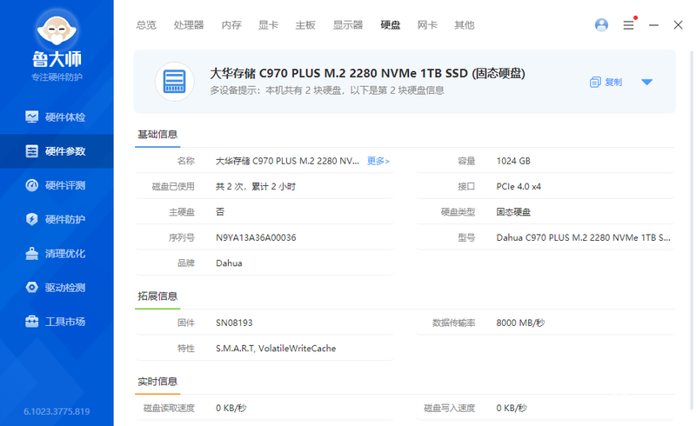Viewport: 696px width, 426px height.
Task: Go to the 网卡 tab
Action: coord(427,25)
